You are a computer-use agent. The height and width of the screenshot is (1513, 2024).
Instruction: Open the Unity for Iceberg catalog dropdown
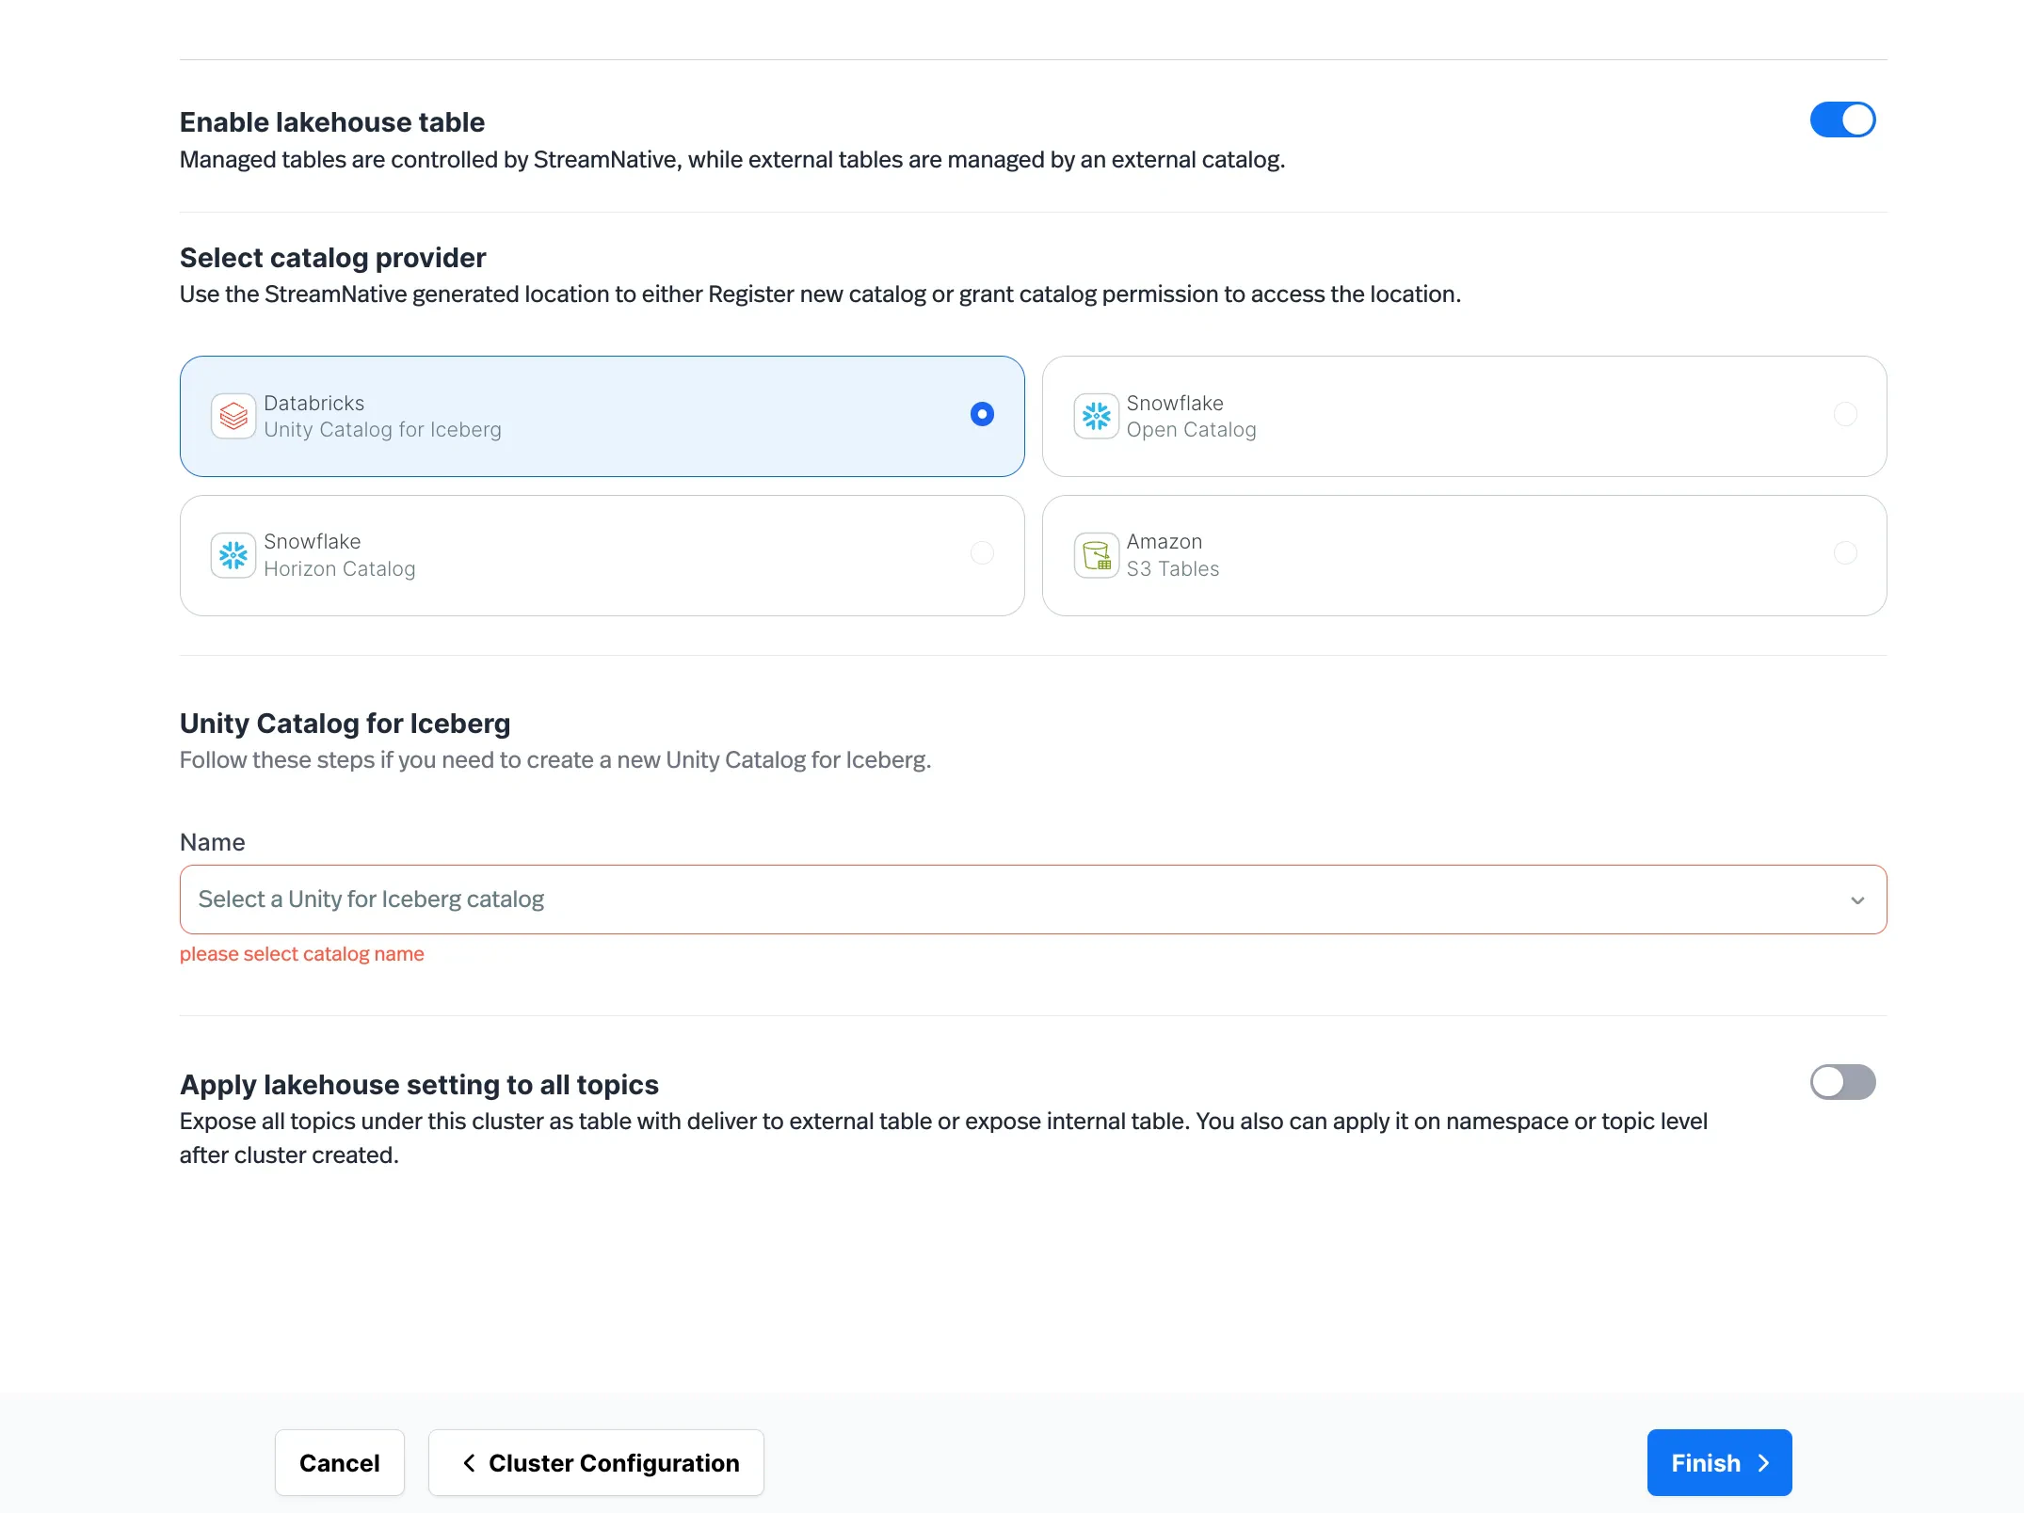click(1033, 900)
